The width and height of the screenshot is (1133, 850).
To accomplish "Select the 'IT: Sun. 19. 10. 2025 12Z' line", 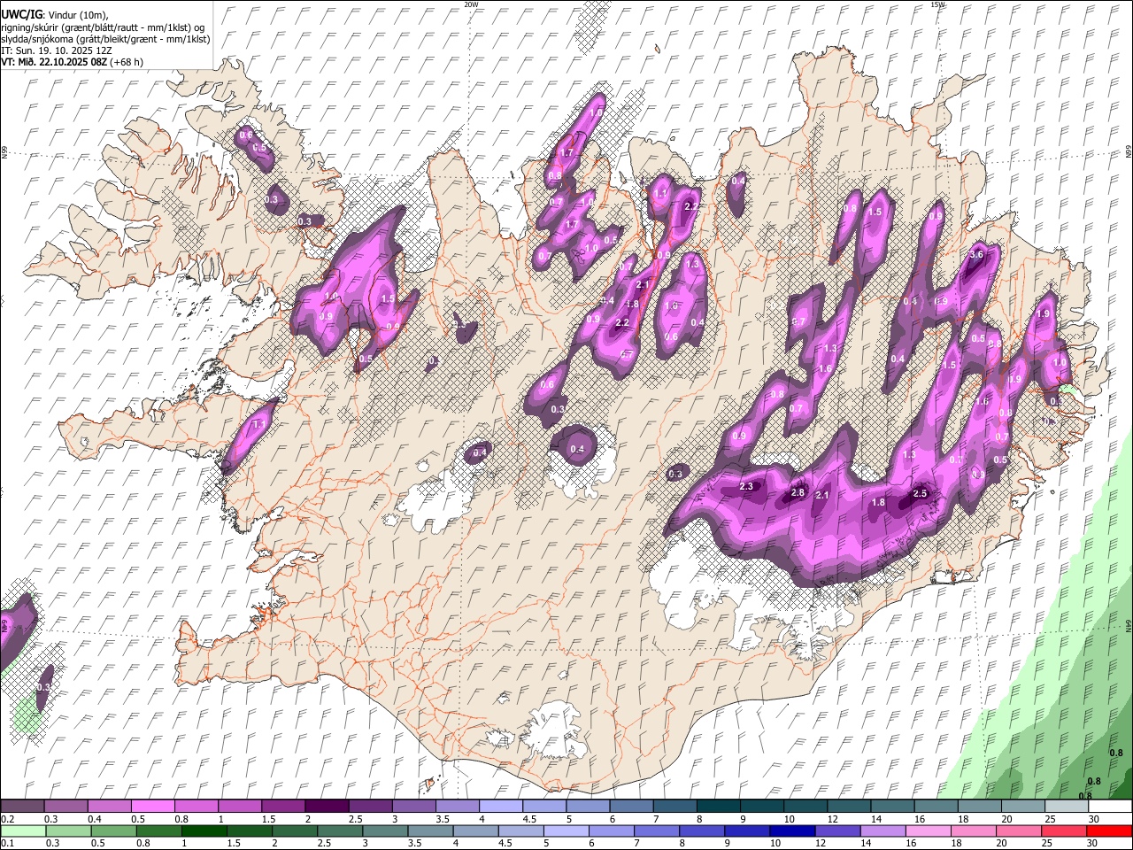I will coord(56,50).
